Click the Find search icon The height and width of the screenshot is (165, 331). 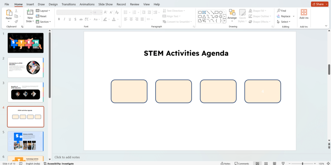pyautogui.click(x=279, y=11)
